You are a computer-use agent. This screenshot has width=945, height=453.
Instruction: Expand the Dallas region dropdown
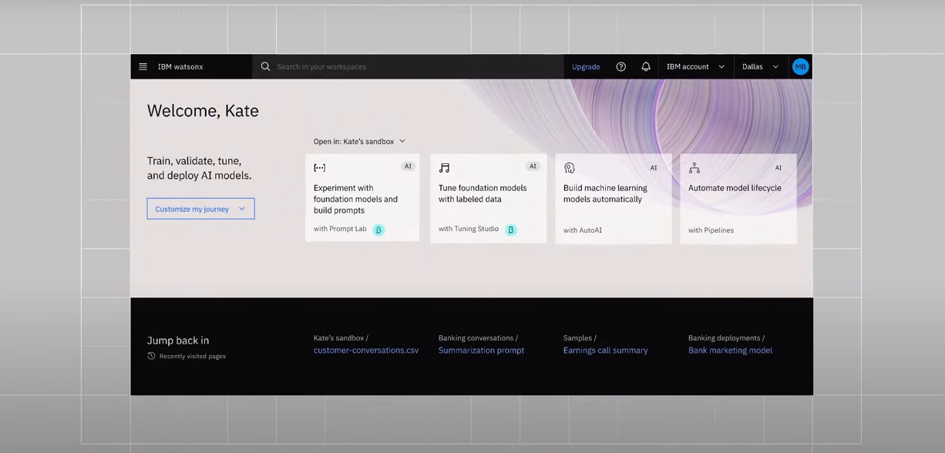click(761, 67)
